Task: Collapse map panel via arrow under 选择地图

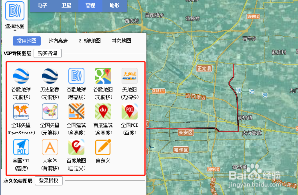Action: pyautogui.click(x=15, y=30)
